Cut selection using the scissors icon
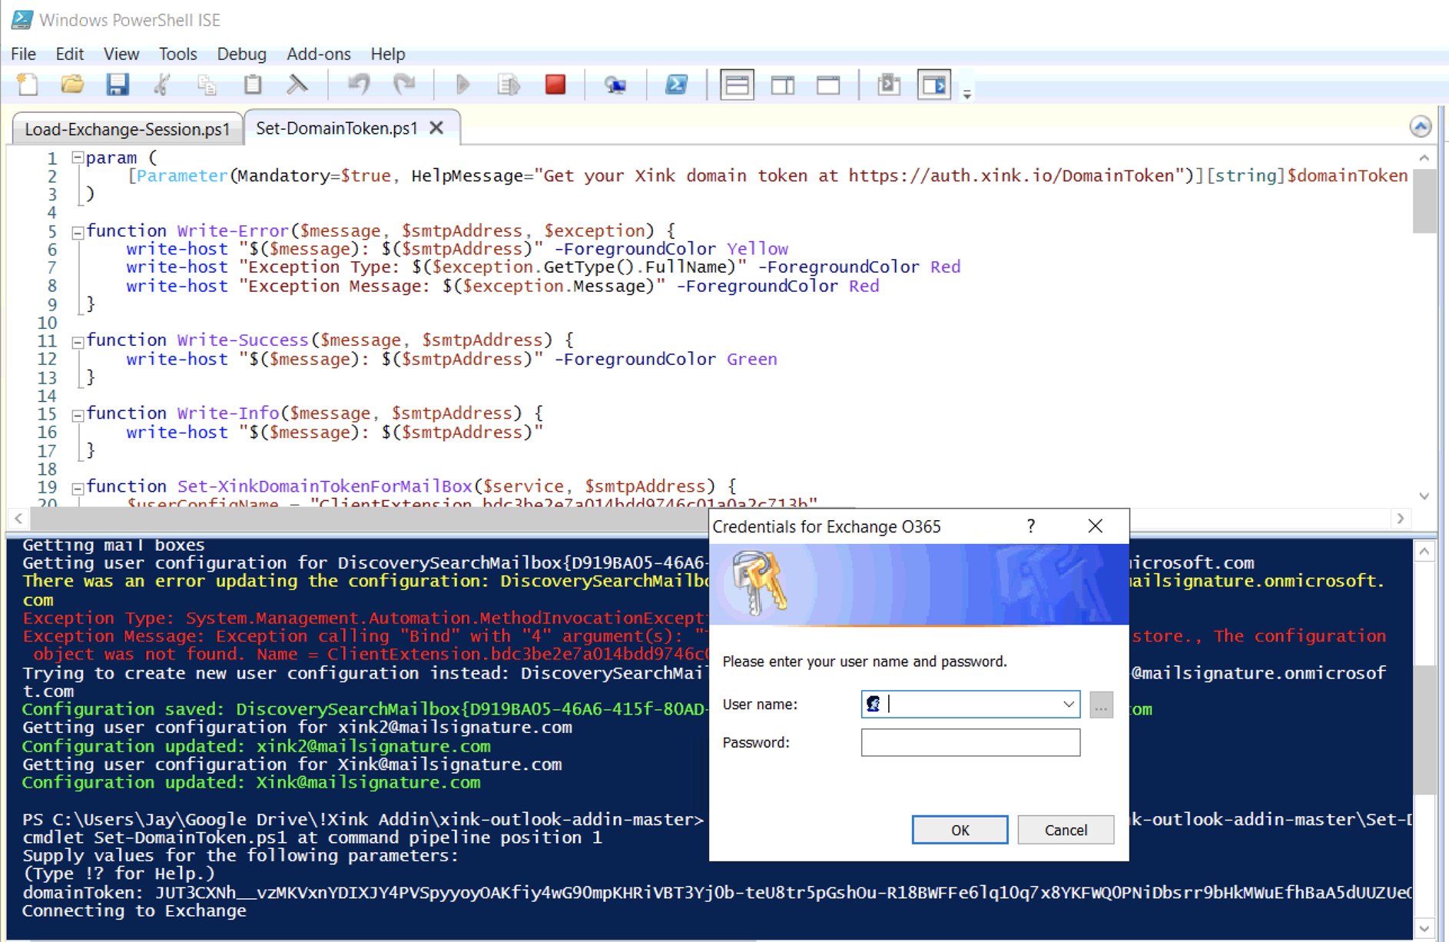 click(x=161, y=84)
